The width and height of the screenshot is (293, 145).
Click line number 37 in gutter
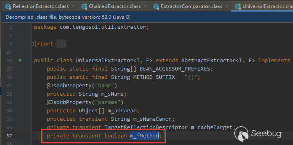(9, 136)
